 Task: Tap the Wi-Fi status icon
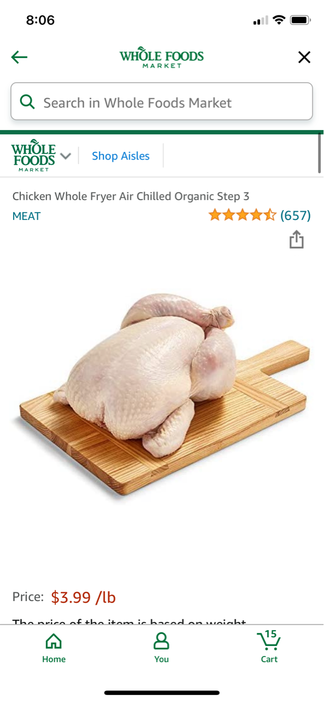(x=279, y=20)
